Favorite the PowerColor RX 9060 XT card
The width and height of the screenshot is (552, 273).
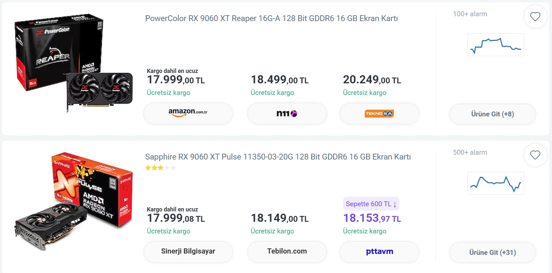pos(535,17)
